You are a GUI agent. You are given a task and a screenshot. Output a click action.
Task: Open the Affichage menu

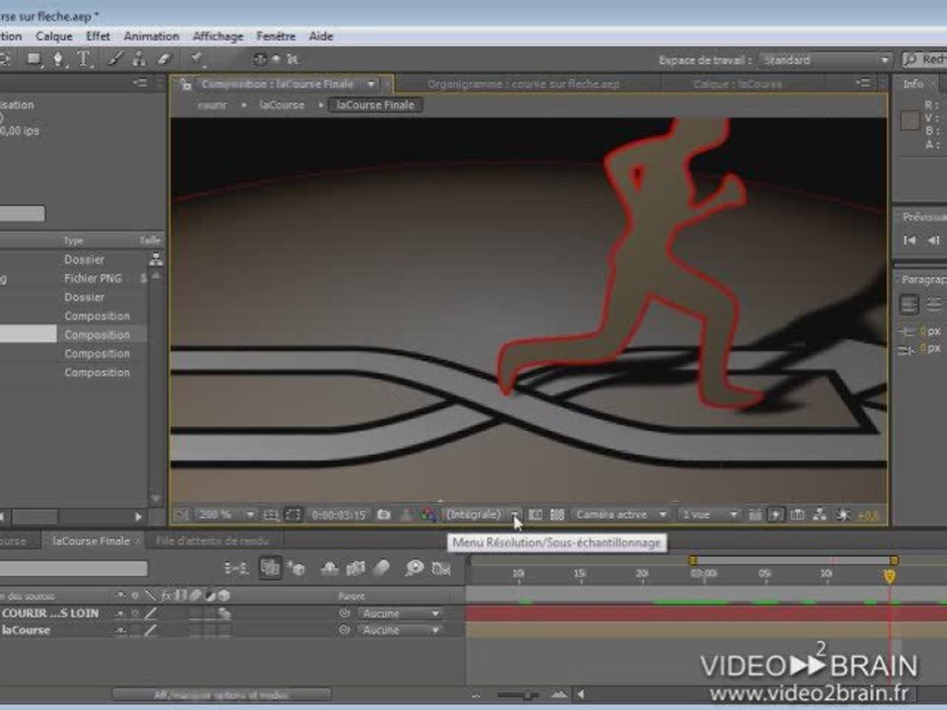click(217, 36)
